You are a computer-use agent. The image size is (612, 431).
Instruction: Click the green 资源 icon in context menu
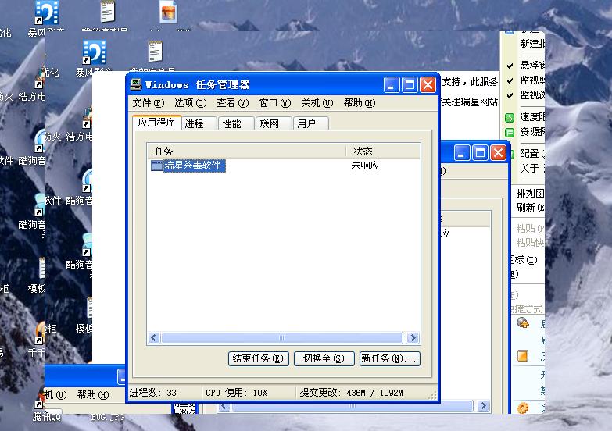(x=510, y=132)
